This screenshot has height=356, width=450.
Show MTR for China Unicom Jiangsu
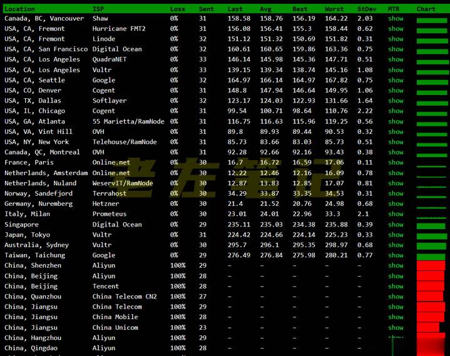coord(396,328)
